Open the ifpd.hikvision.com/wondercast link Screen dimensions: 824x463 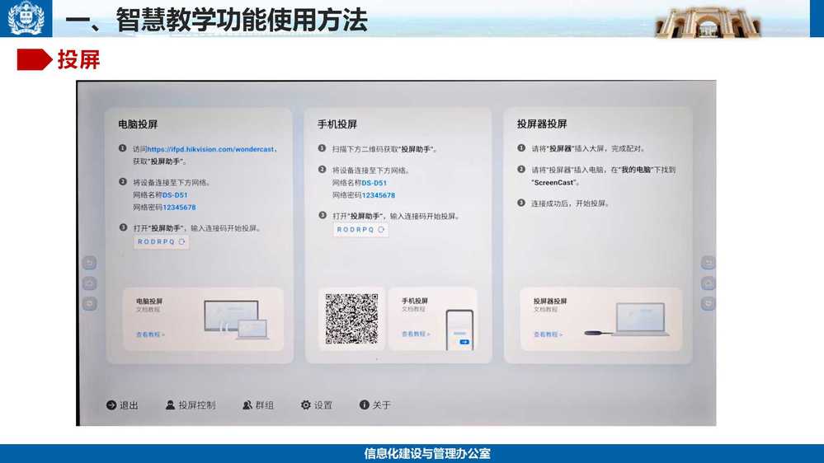click(x=210, y=150)
